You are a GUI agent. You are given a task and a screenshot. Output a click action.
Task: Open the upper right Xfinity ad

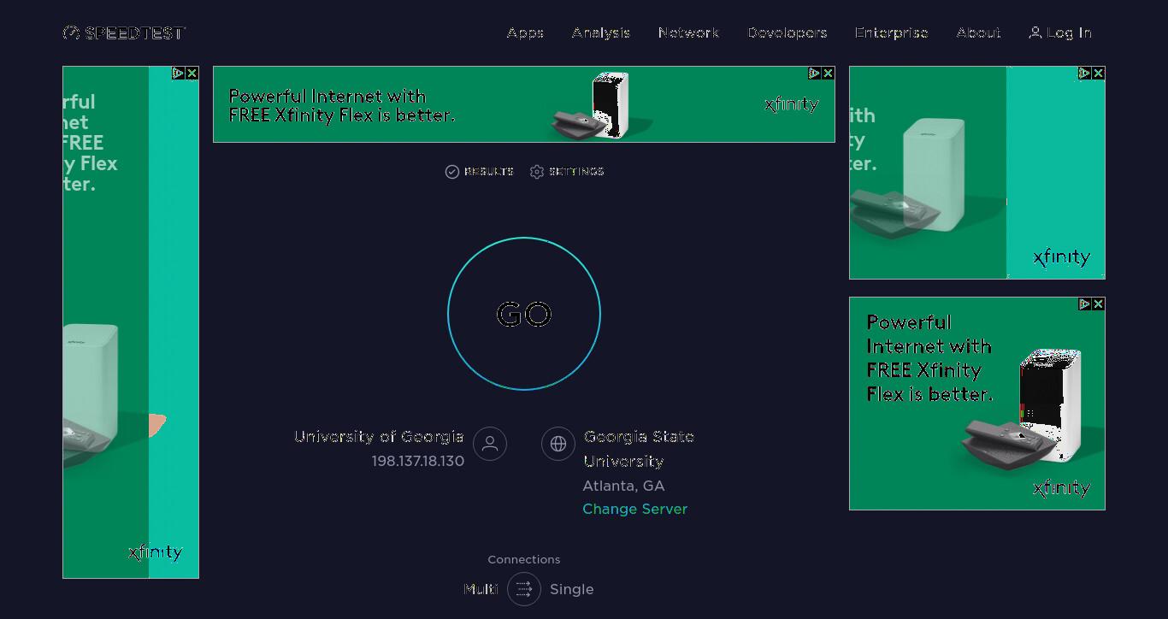click(977, 173)
